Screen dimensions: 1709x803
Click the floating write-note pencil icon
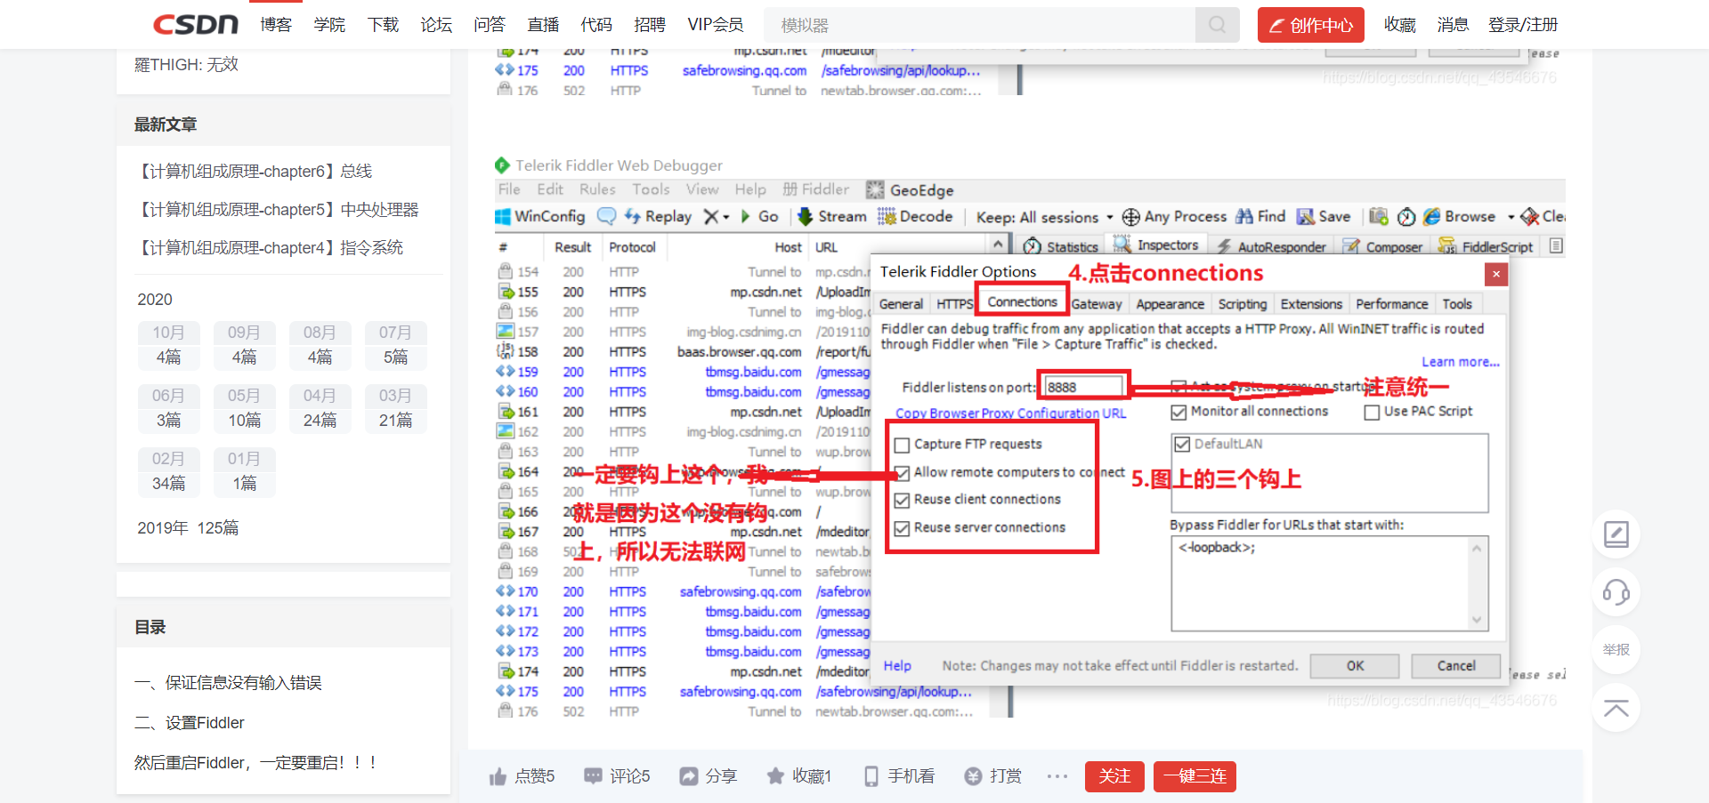point(1616,534)
